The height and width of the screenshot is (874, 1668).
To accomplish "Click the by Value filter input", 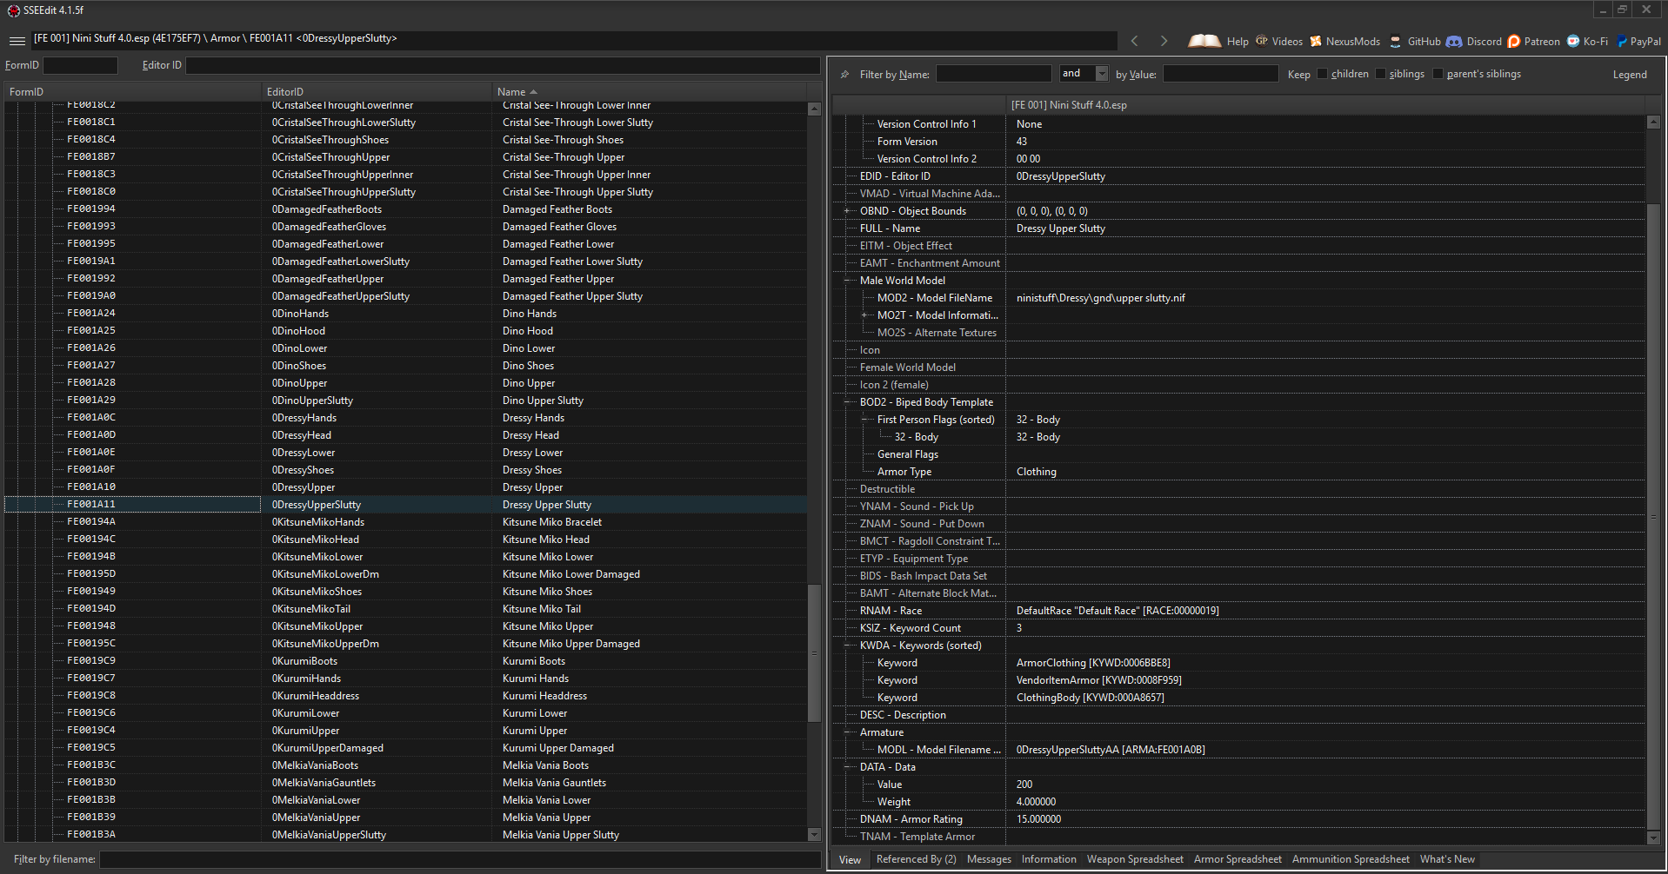I will point(1221,74).
